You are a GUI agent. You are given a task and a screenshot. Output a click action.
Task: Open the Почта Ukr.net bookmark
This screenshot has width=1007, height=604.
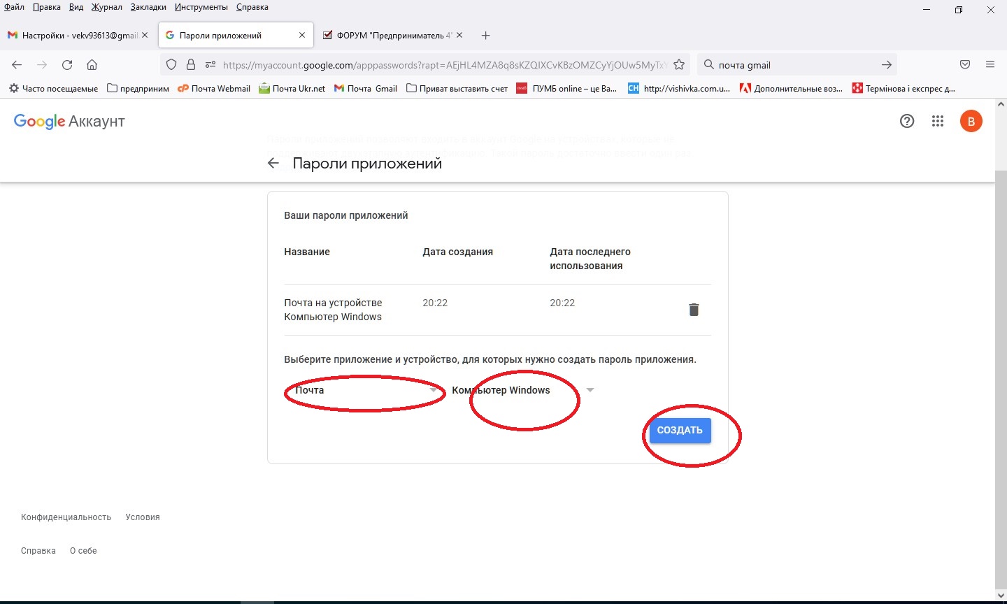[x=292, y=89]
